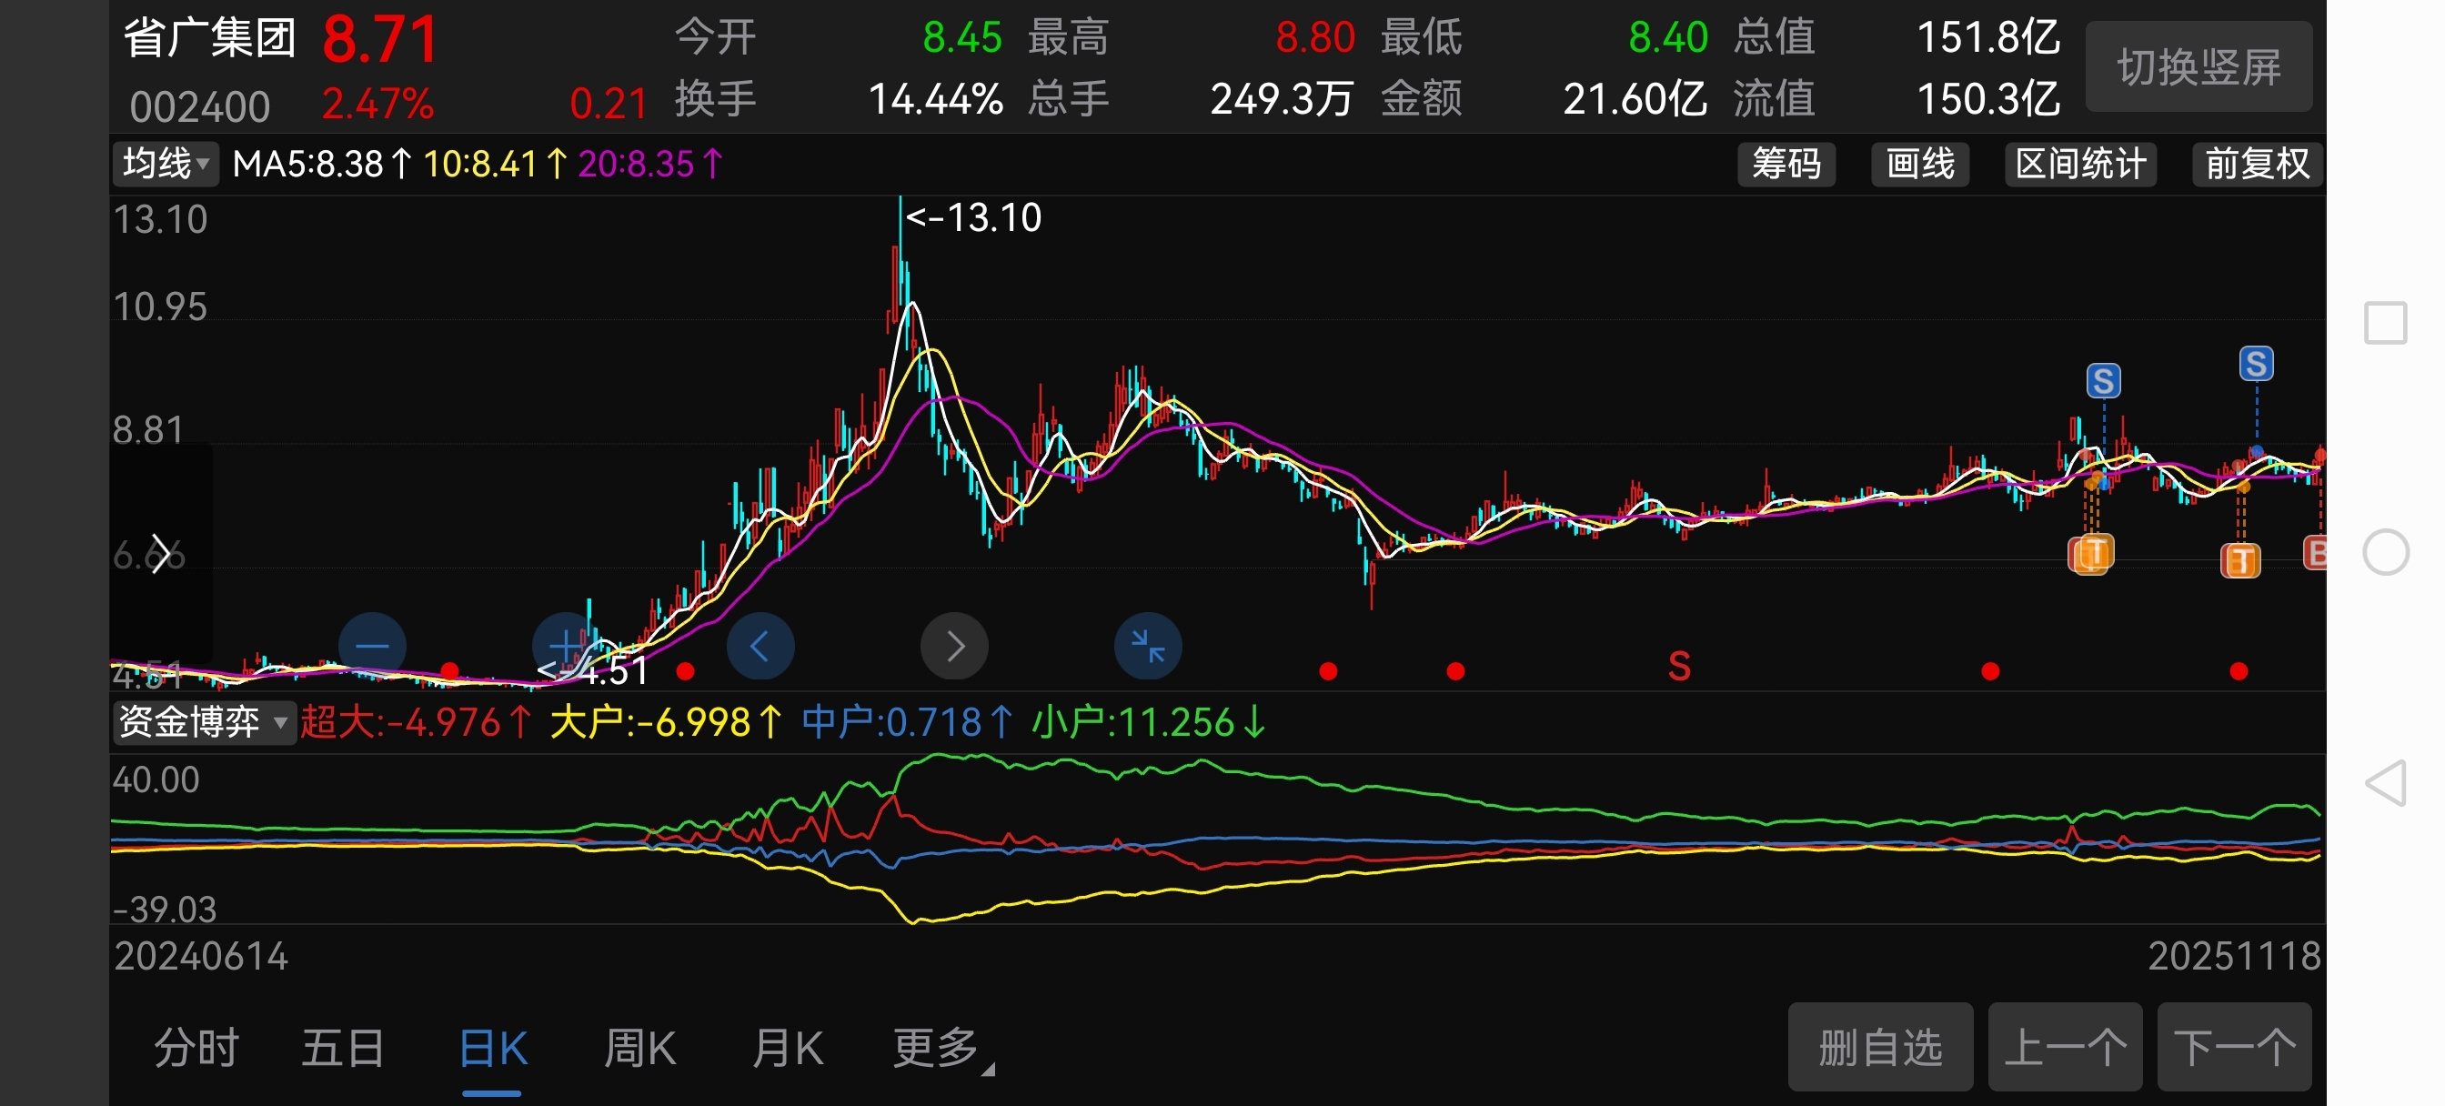Tap the collapse arrows circle button

pyautogui.click(x=1148, y=647)
